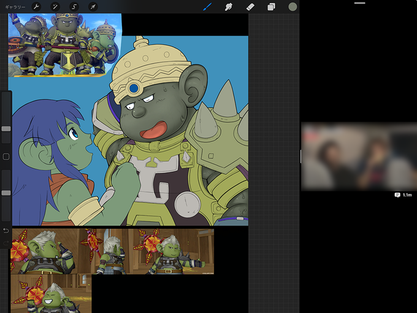Select the Brush tool
The image size is (417, 313).
[207, 7]
